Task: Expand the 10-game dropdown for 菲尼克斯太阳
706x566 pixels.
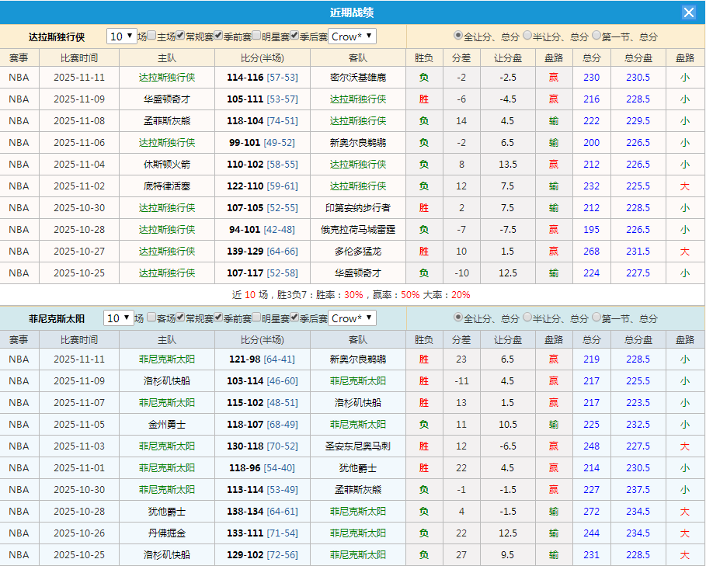Action: click(120, 318)
